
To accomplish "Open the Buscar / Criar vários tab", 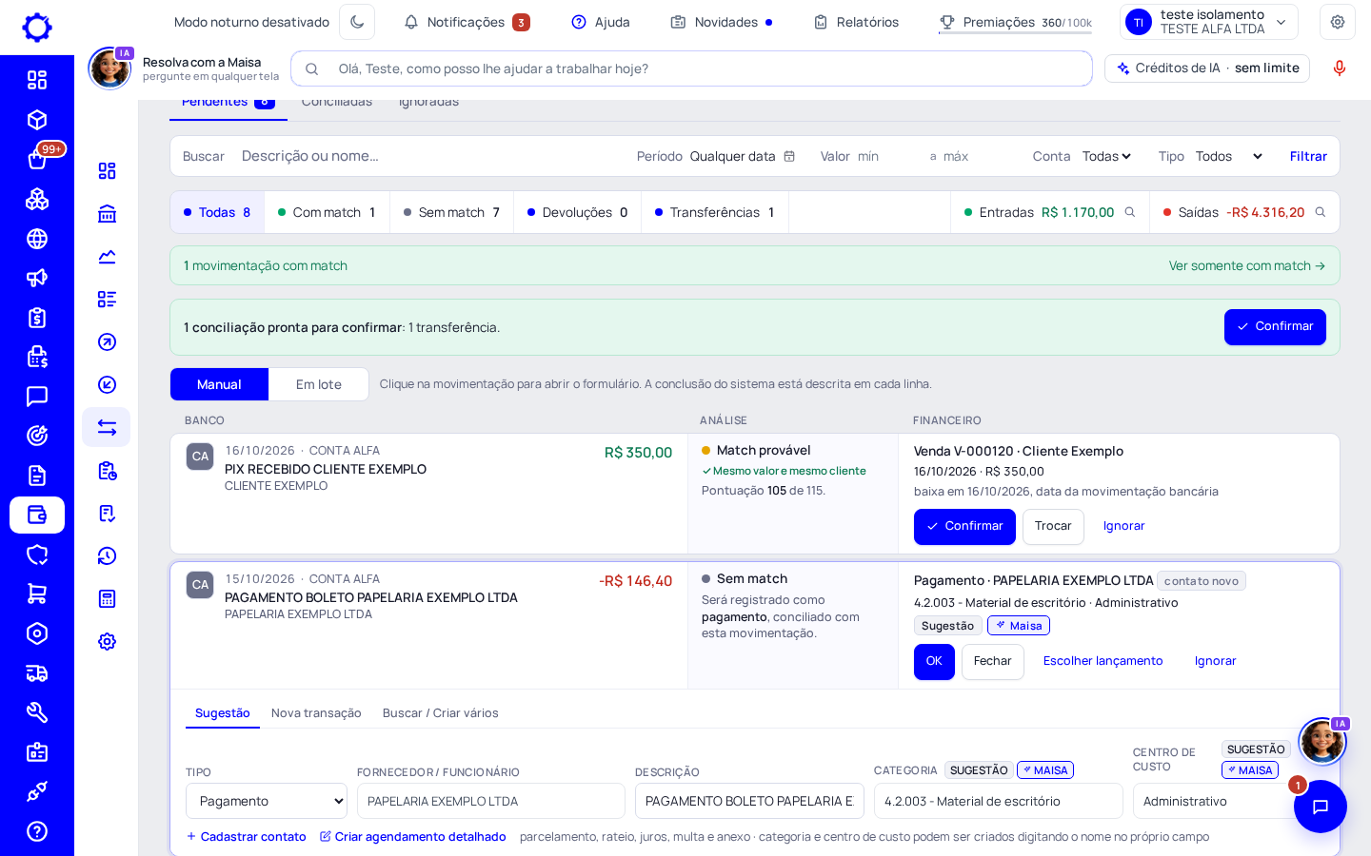I will [441, 713].
